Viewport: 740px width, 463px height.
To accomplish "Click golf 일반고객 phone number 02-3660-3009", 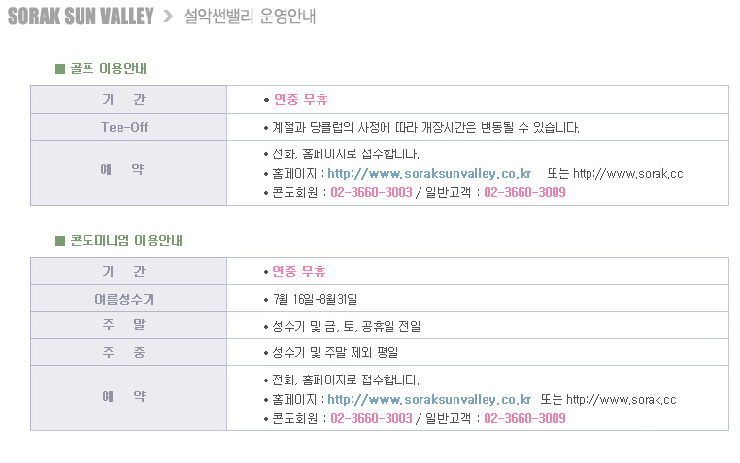I will click(524, 192).
